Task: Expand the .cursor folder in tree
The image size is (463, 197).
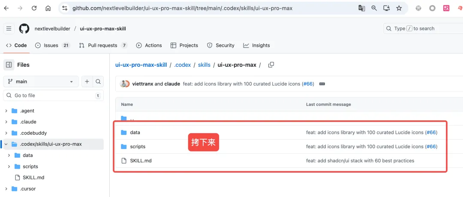Action: [6, 189]
